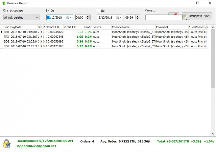The width and height of the screenshot is (216, 152).
Task: Export the report with Экспорт в Excel
Action: pos(197,16)
